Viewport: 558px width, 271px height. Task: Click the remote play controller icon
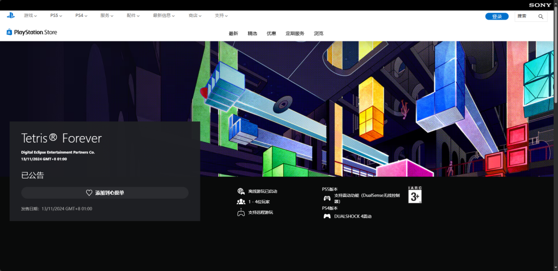(241, 212)
